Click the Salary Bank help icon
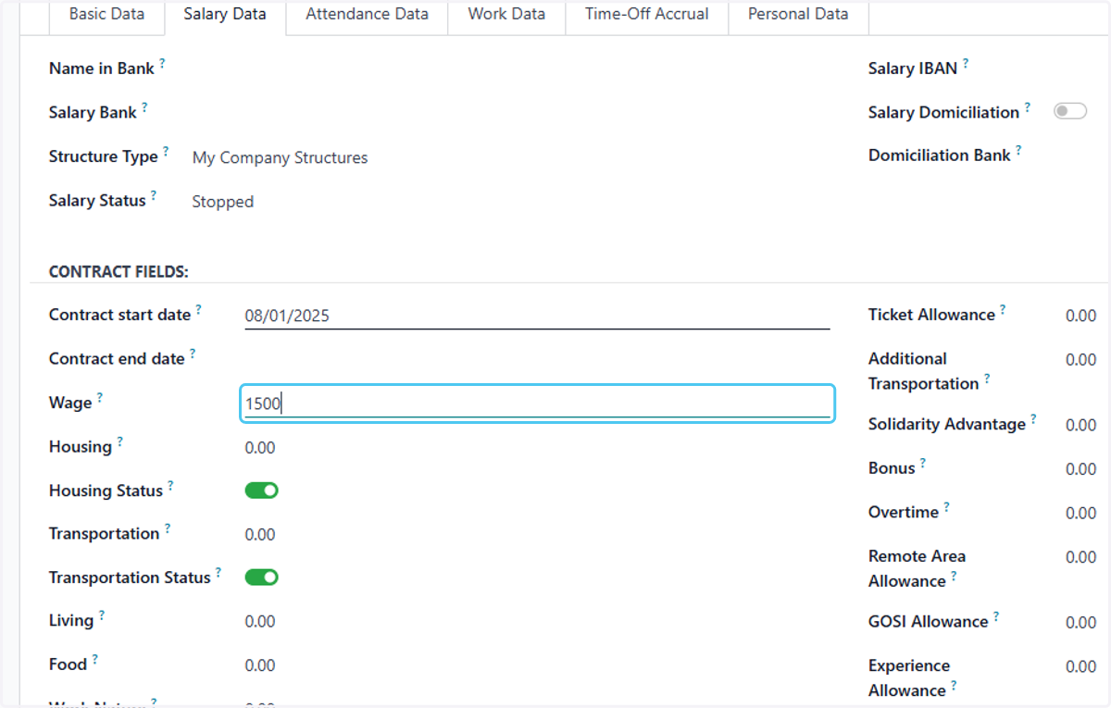 click(x=145, y=106)
